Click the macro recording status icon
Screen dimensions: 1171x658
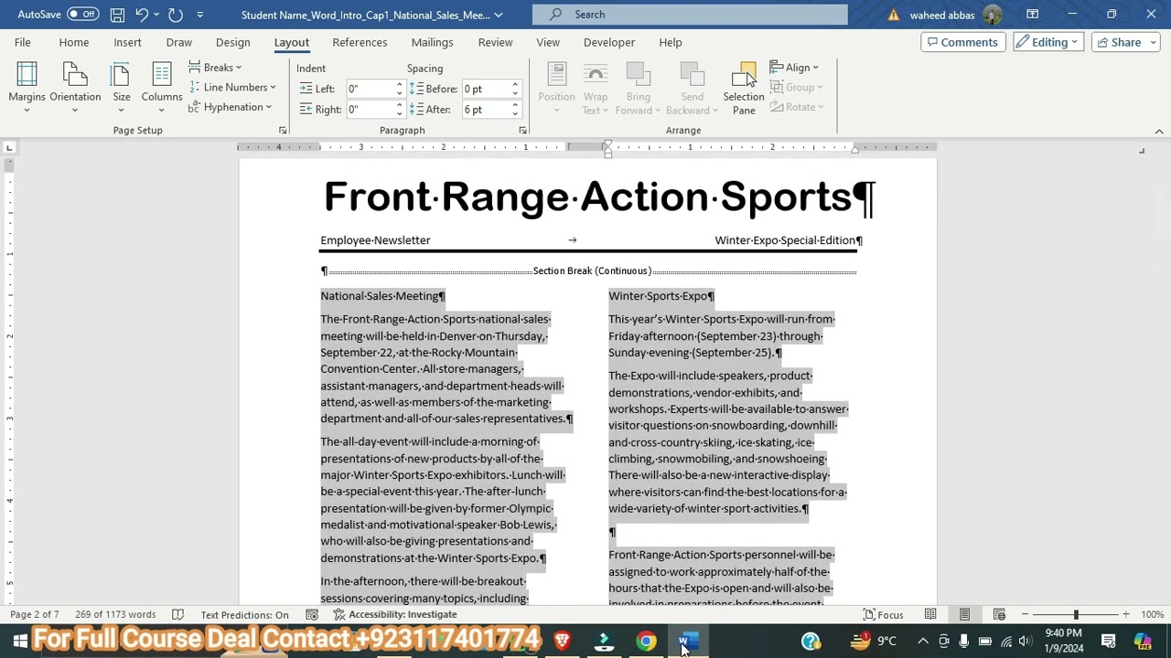coord(312,615)
